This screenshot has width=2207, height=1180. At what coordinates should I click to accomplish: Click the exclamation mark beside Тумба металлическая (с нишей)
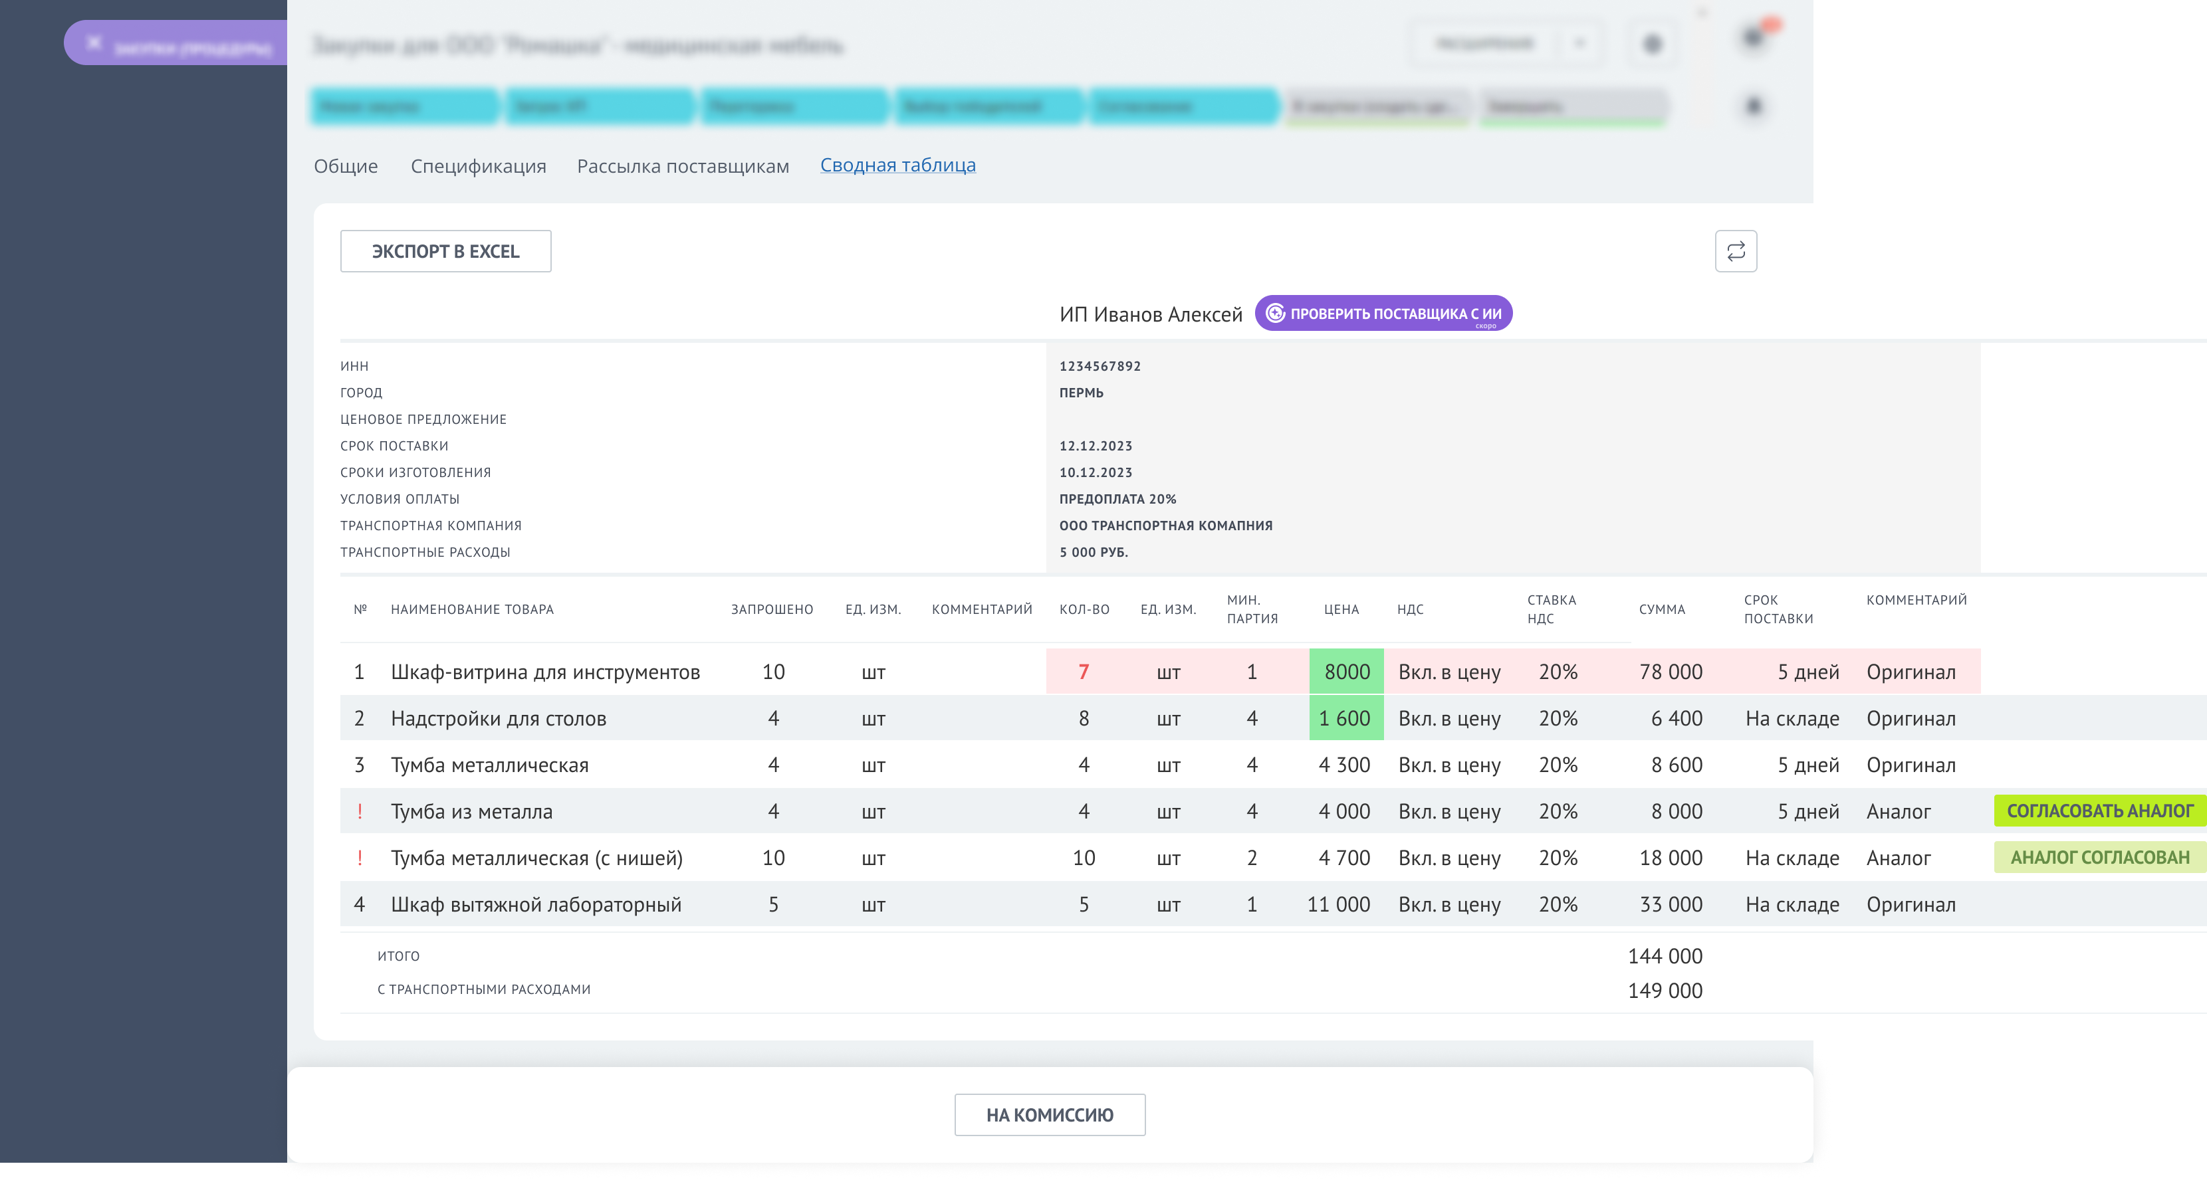click(360, 857)
